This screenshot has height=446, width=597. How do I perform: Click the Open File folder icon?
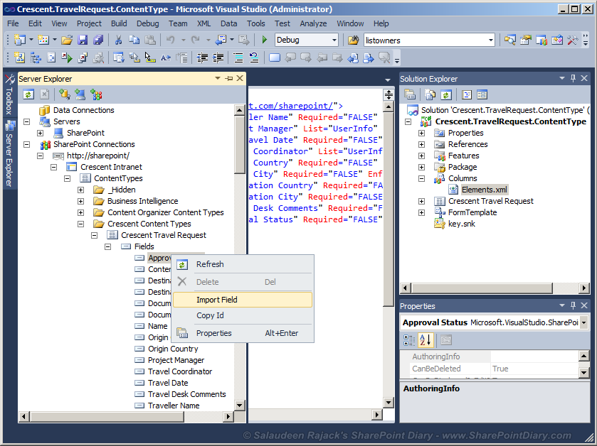click(68, 40)
